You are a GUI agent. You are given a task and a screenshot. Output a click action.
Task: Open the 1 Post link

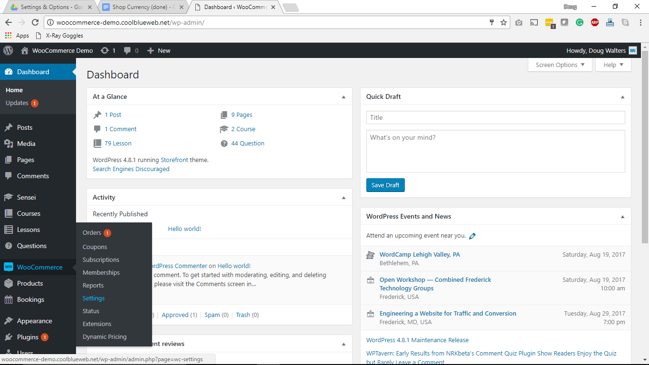click(113, 115)
